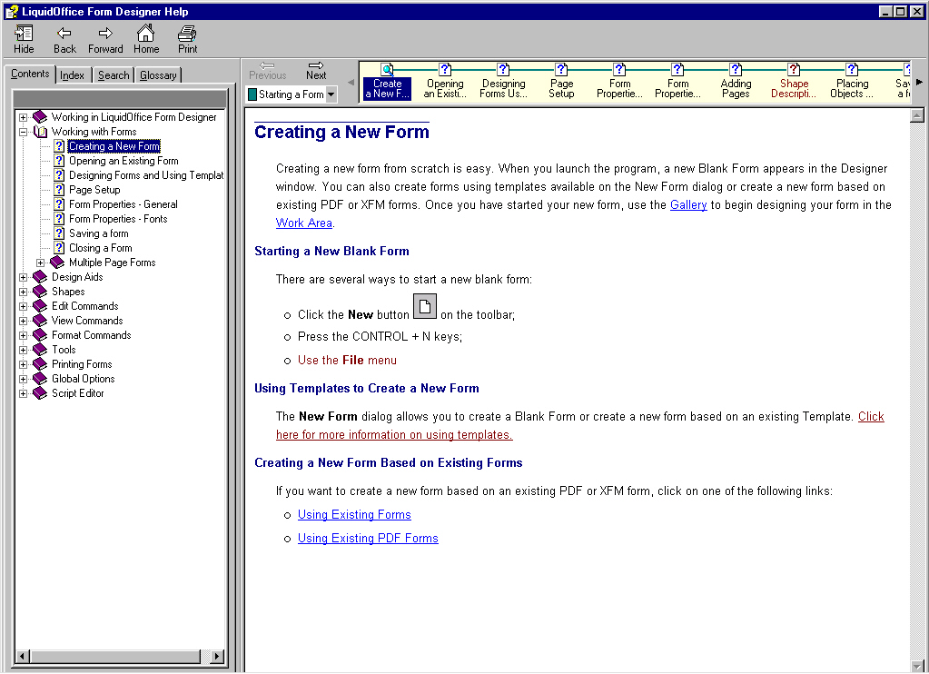Collapse the Working with Forms node

(x=23, y=132)
